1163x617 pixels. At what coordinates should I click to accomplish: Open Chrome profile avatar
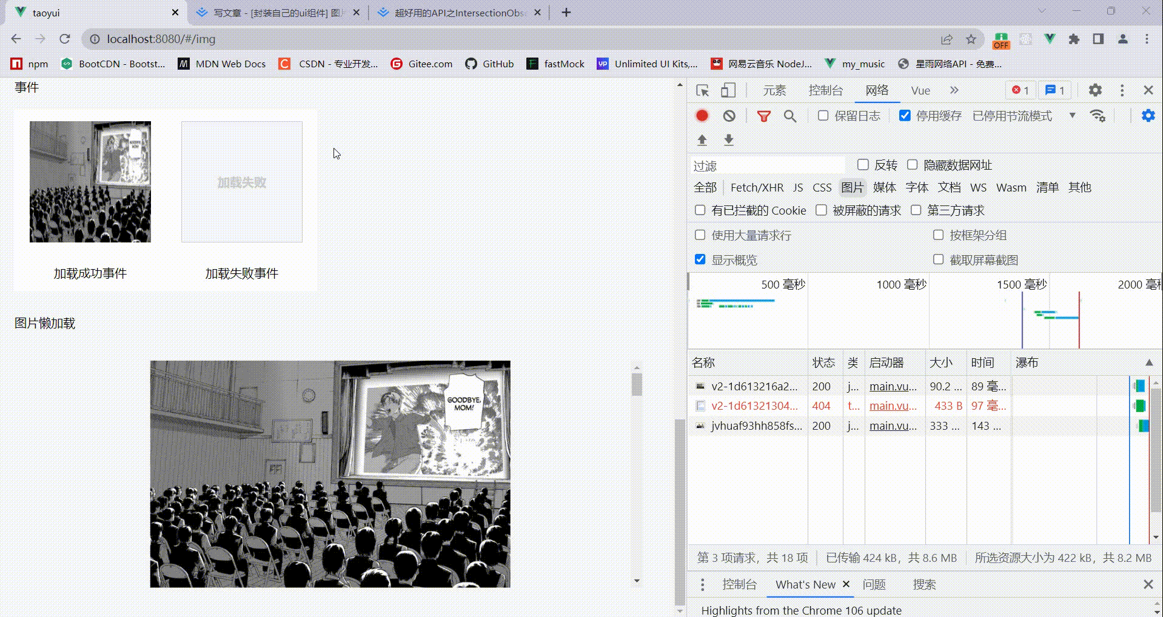point(1122,39)
